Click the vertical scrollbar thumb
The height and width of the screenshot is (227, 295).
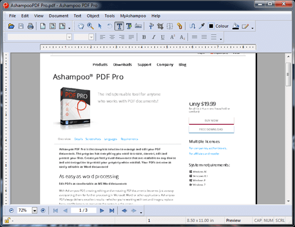tap(288, 74)
